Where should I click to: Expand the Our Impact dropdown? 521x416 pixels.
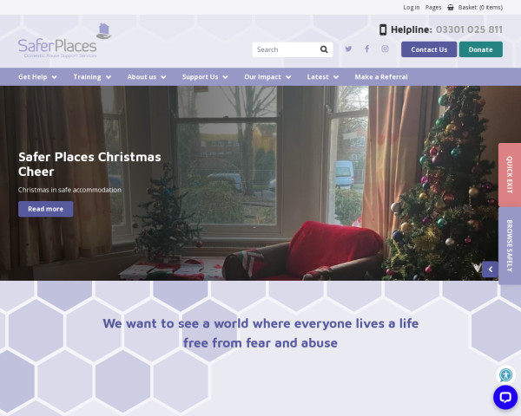coord(267,77)
